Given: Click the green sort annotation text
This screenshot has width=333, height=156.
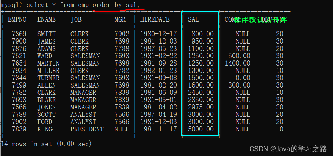Looking at the screenshot, I should click(x=261, y=20).
